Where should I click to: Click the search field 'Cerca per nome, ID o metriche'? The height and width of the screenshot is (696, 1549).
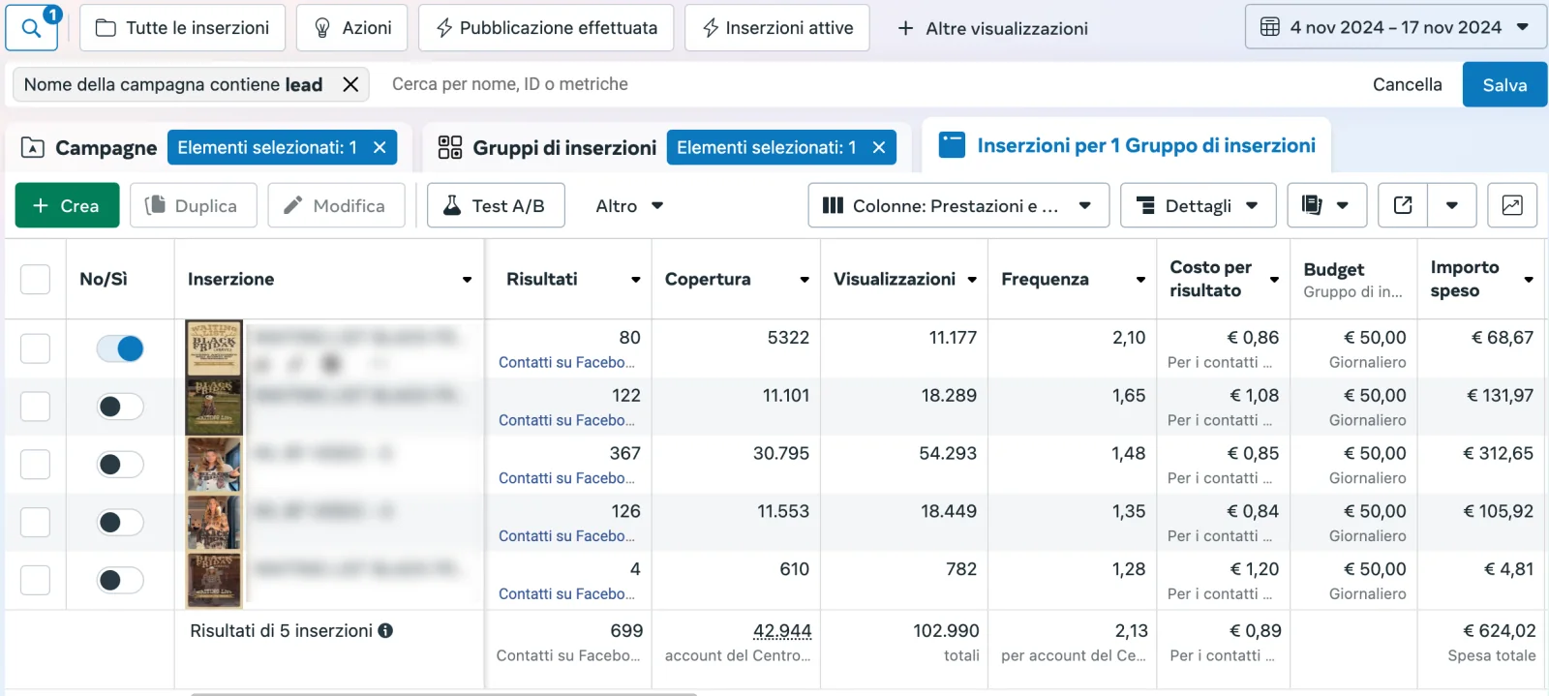click(x=509, y=84)
